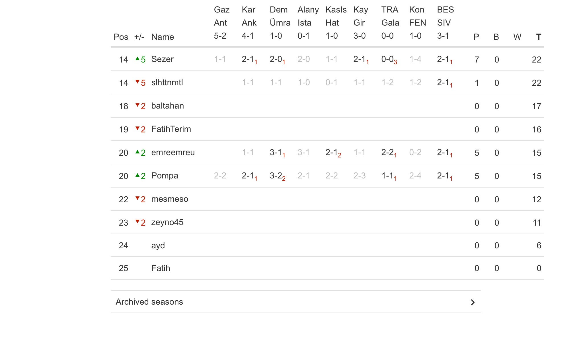
Task: Select the Pompa player name
Action: tap(165, 176)
